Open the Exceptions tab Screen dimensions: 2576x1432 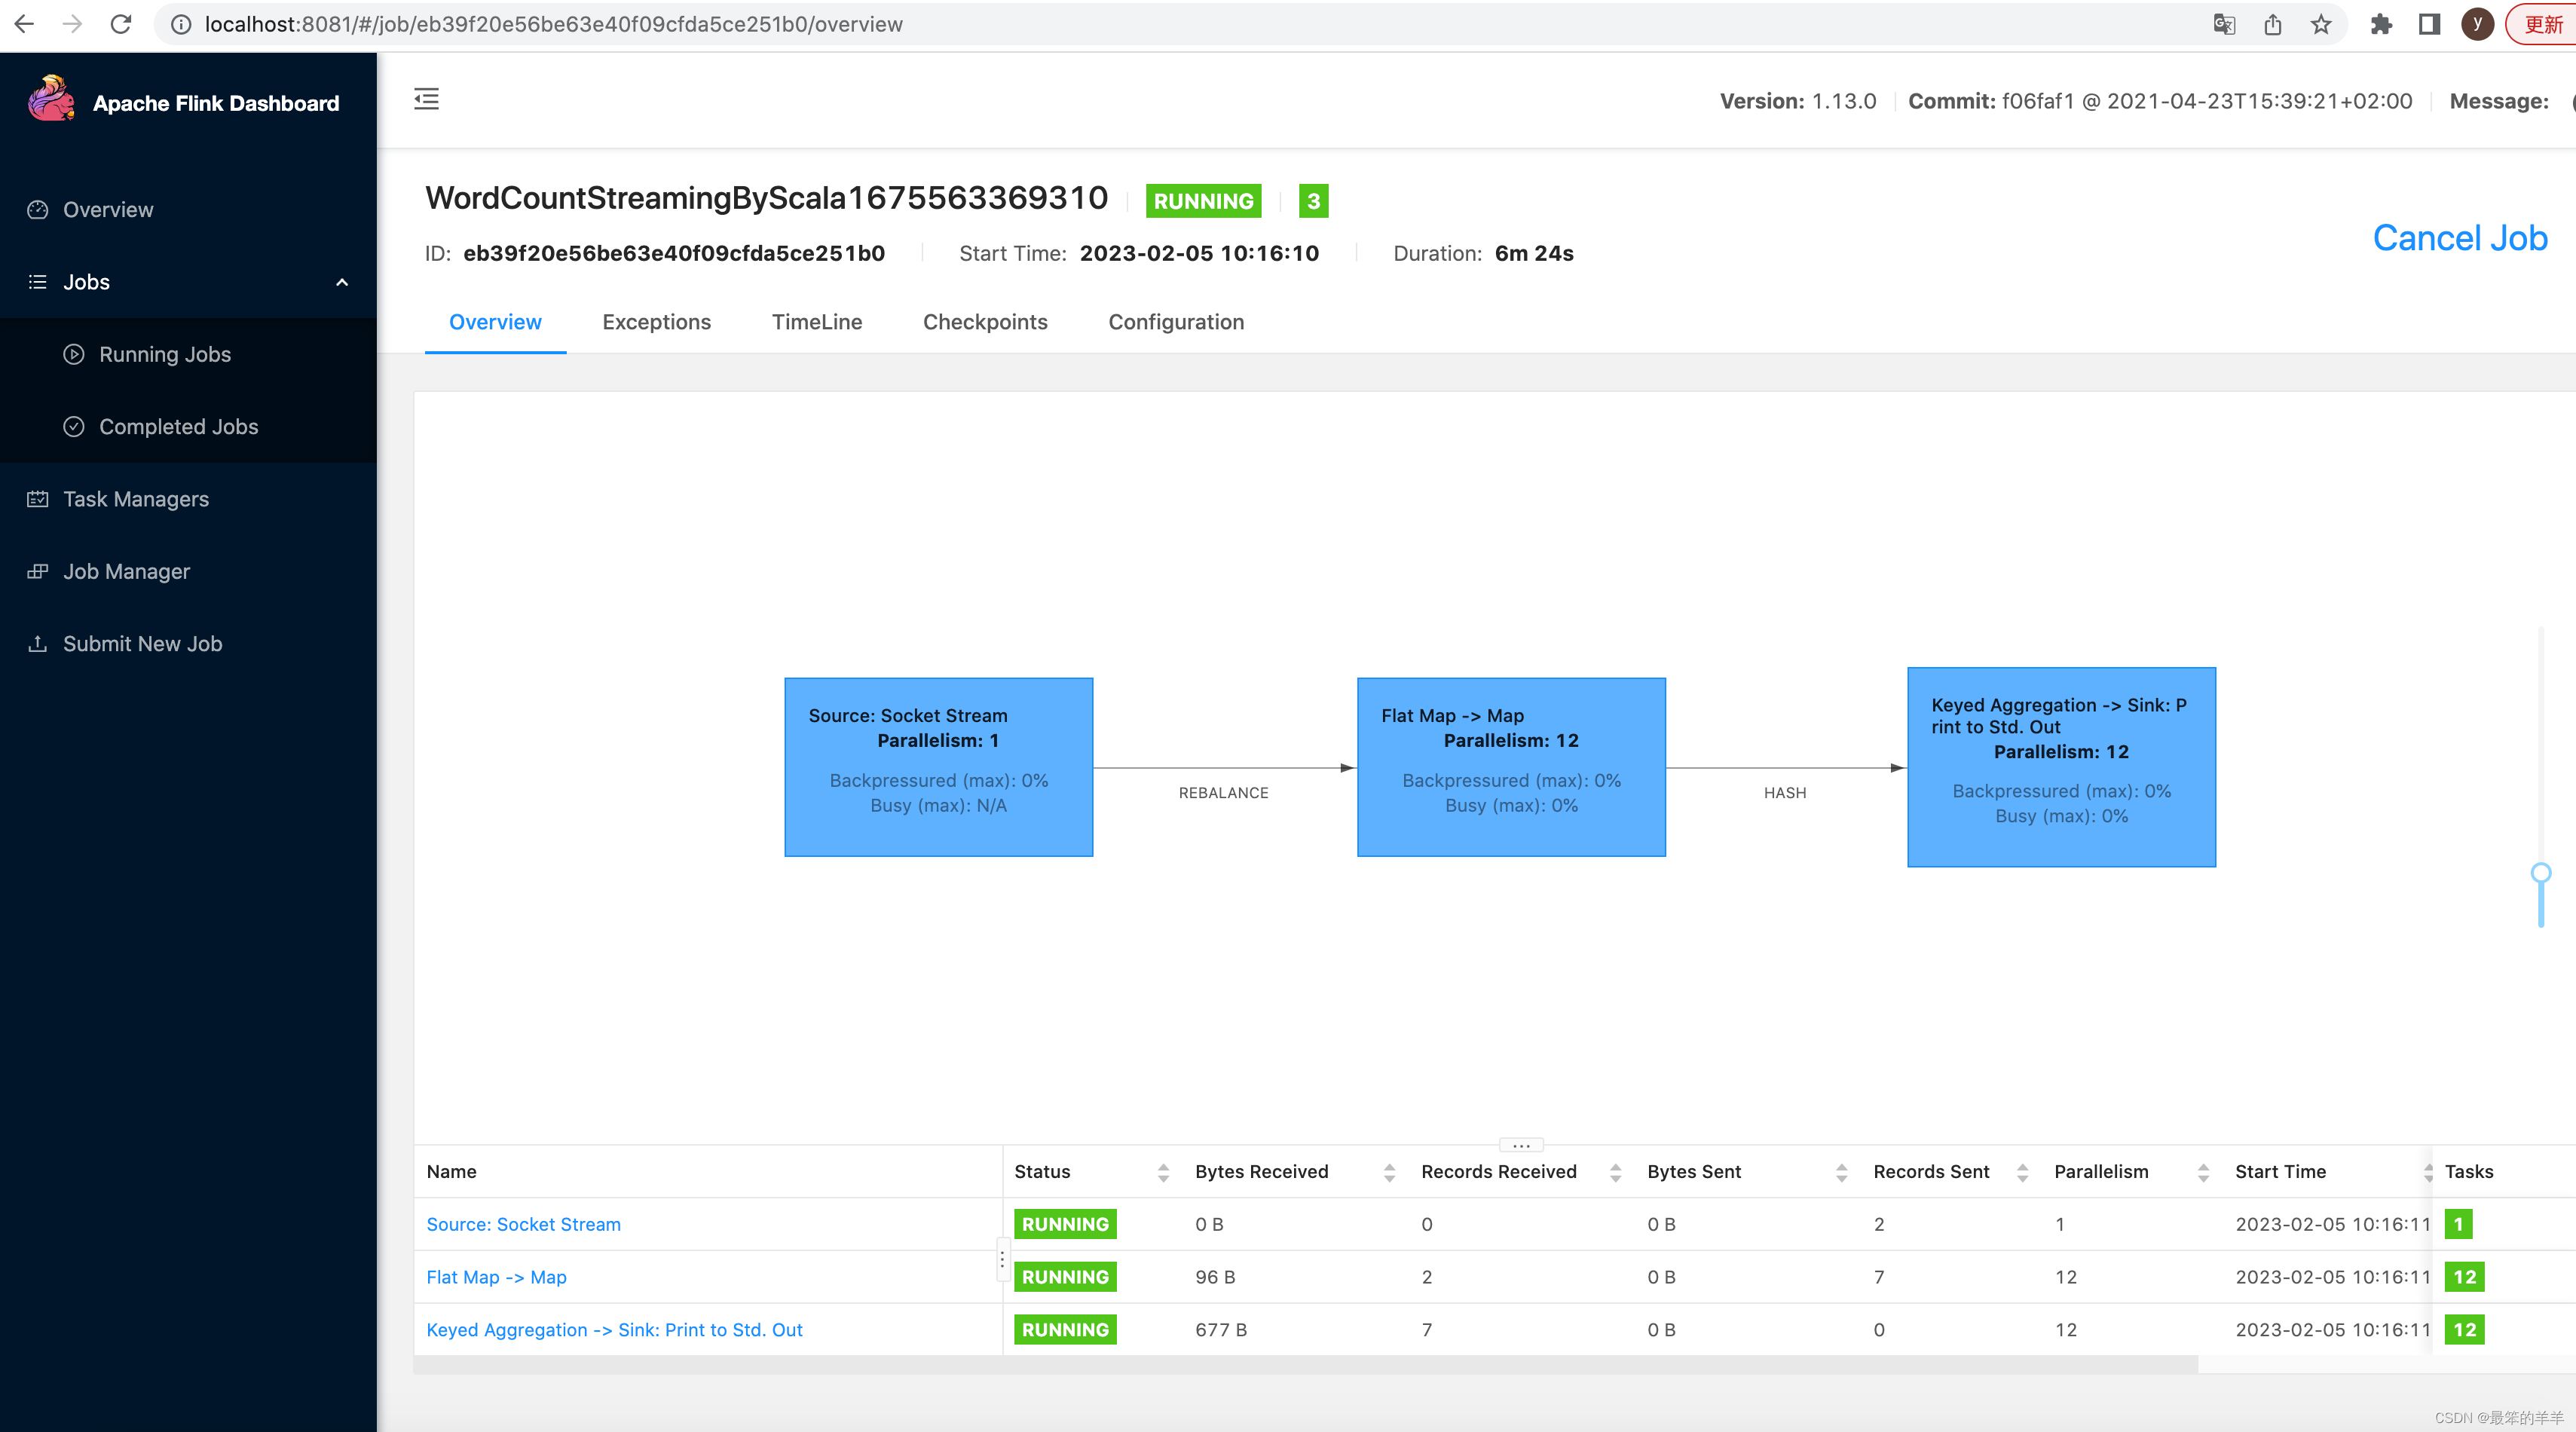tap(656, 322)
